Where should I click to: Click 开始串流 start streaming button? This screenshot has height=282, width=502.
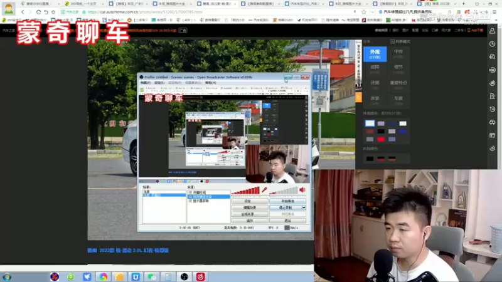click(287, 201)
